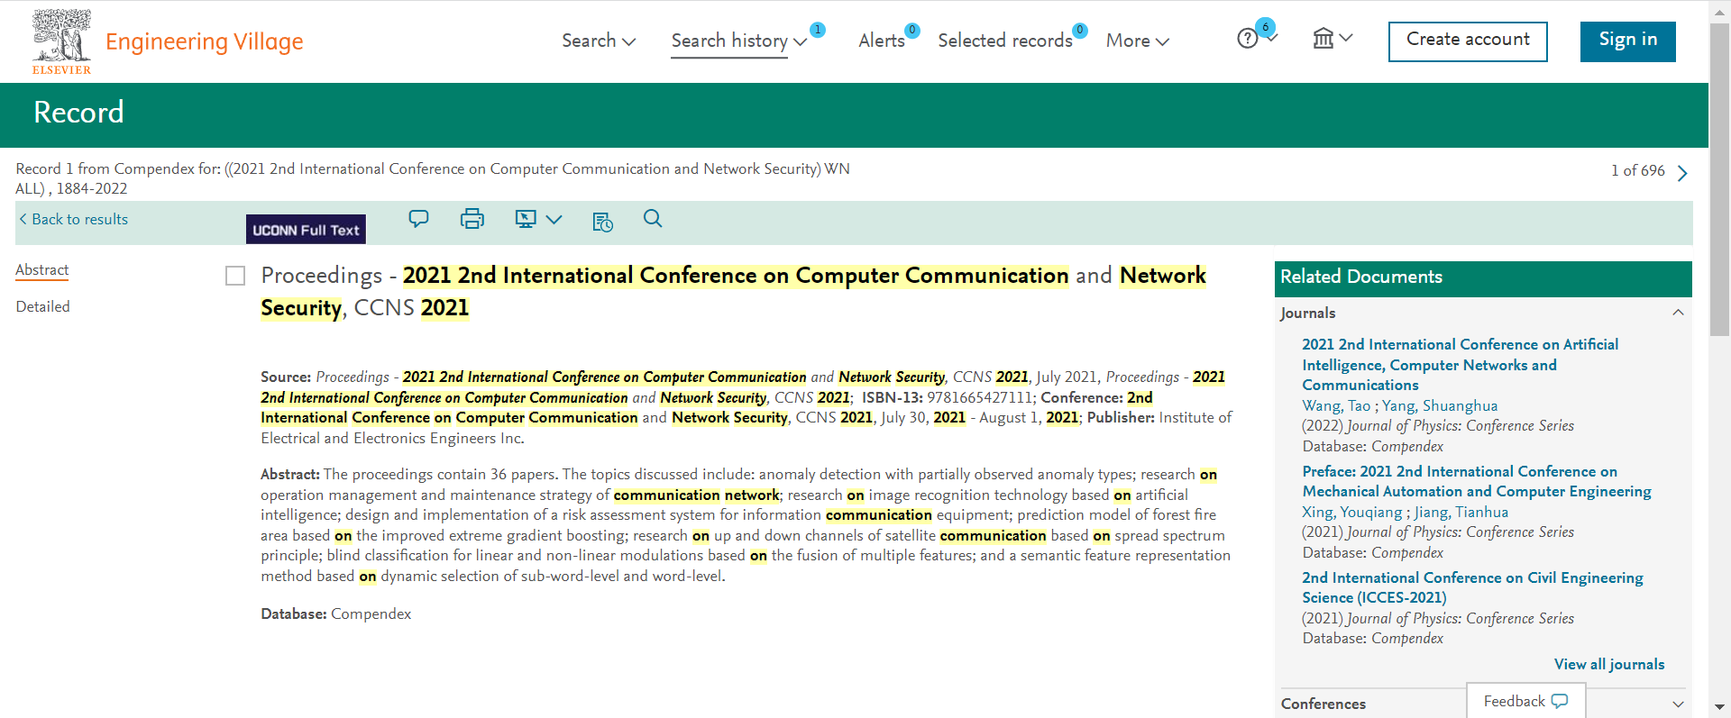
Task: Click the proceedings title text
Action: pos(733,291)
